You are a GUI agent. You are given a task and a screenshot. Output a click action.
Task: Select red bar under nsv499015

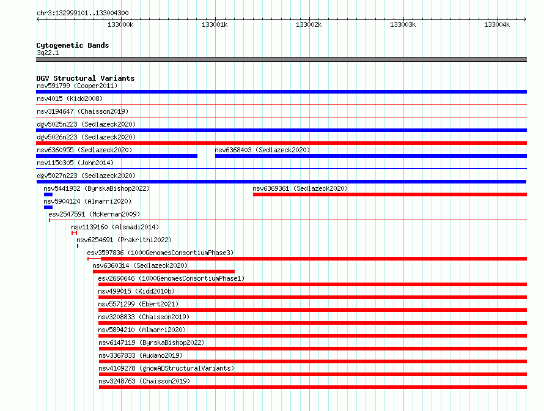[x=312, y=297]
